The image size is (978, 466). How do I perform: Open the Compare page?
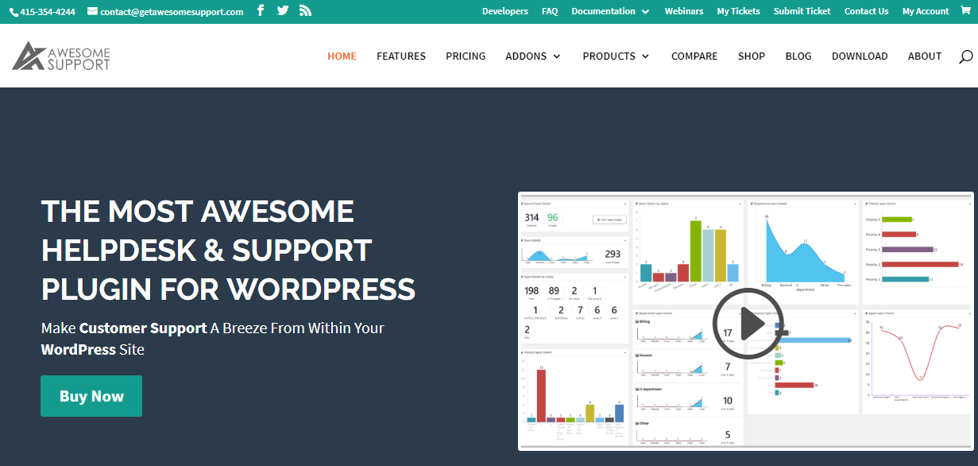(694, 56)
